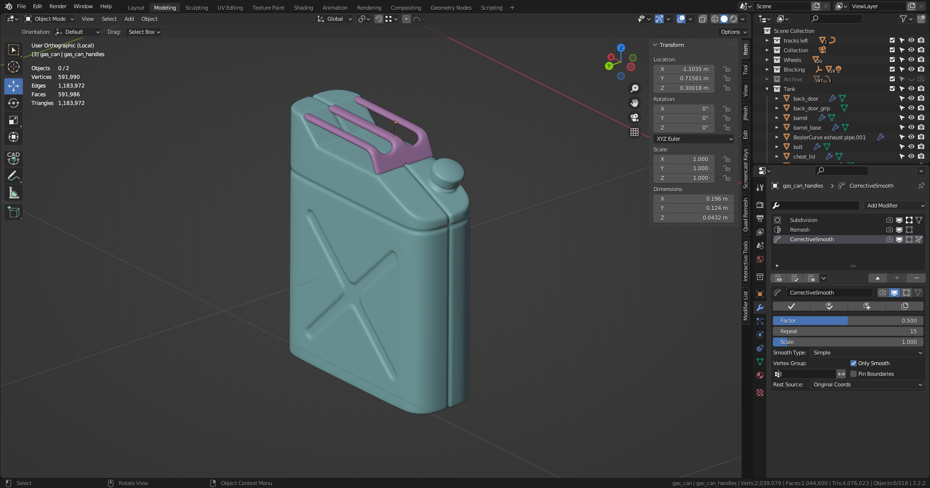This screenshot has height=488, width=930.
Task: Uncheck the Only Smooth checkbox
Action: pyautogui.click(x=853, y=363)
